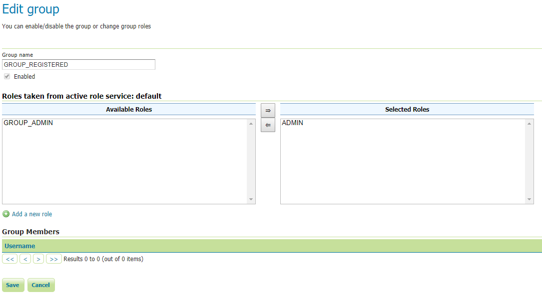Click the Selected Roles column header
The width and height of the screenshot is (542, 298).
coord(407,110)
